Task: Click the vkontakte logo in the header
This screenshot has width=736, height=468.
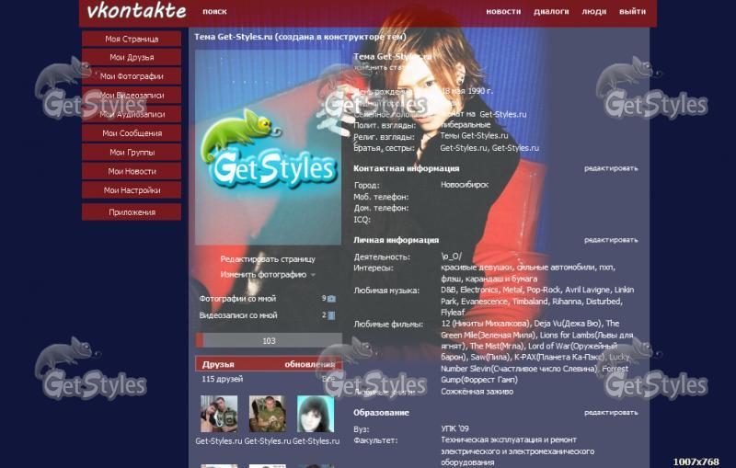Action: coord(136,12)
